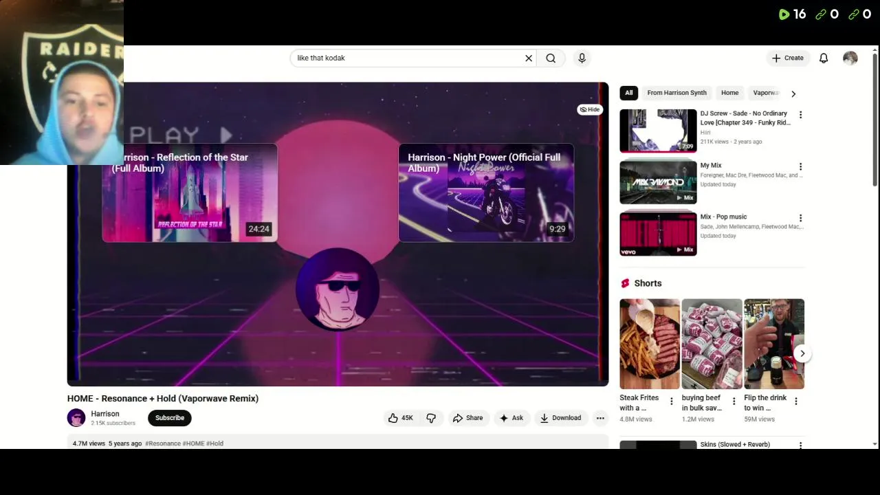Click the round channel avatar overlay in the video
This screenshot has height=495, width=880.
(337, 289)
